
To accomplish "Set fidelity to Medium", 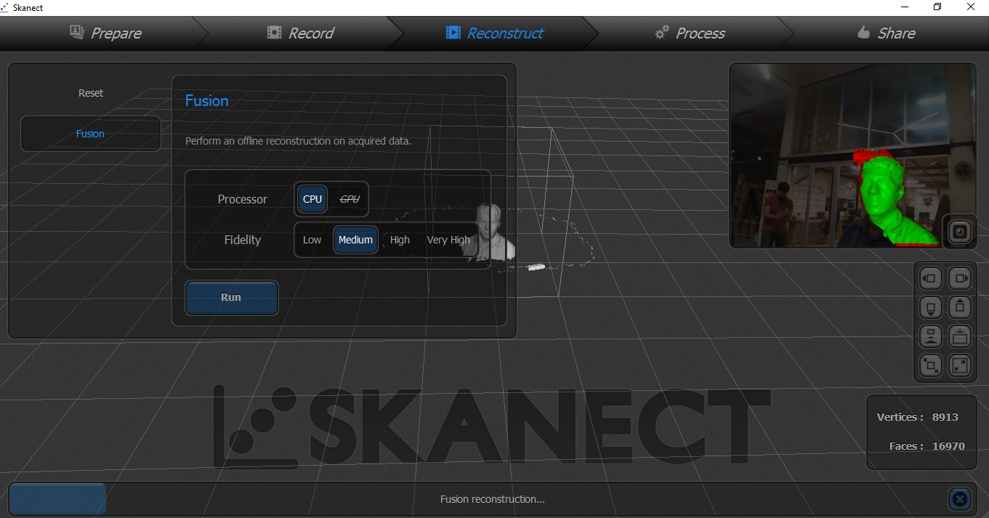I will (355, 240).
